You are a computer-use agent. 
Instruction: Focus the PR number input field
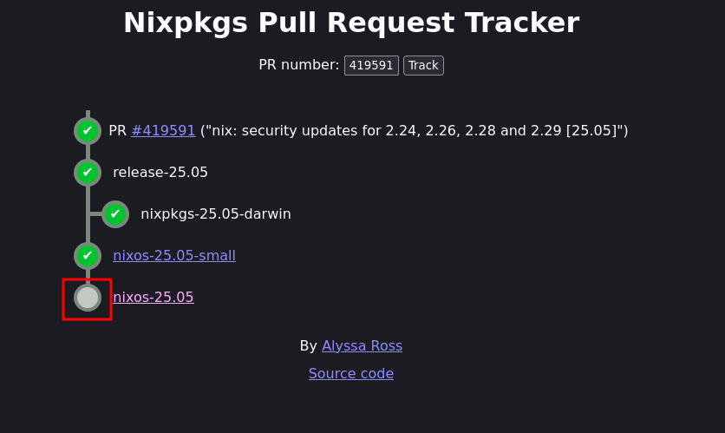(372, 65)
